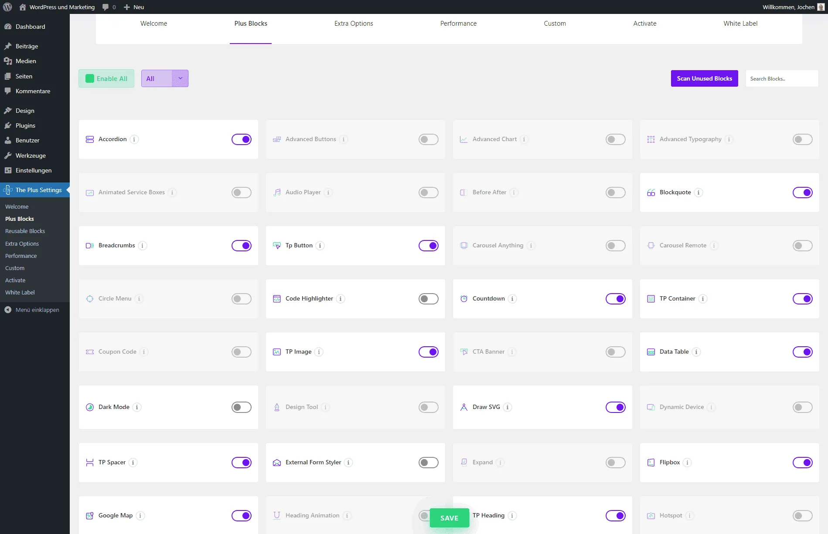Open the All filter dropdown

tap(165, 78)
